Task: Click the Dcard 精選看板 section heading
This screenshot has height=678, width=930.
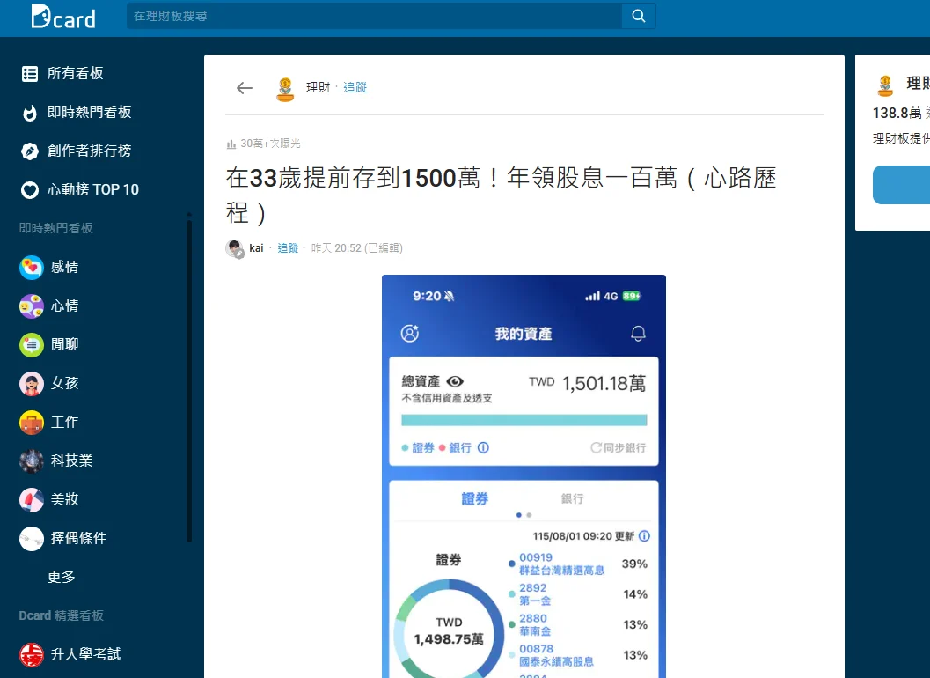Action: tap(61, 615)
